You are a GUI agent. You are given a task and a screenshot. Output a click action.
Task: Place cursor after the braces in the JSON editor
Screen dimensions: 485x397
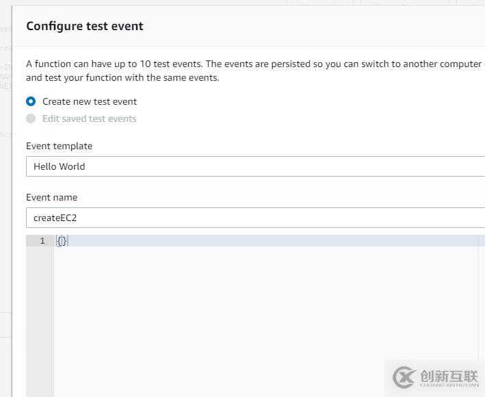pos(67,241)
